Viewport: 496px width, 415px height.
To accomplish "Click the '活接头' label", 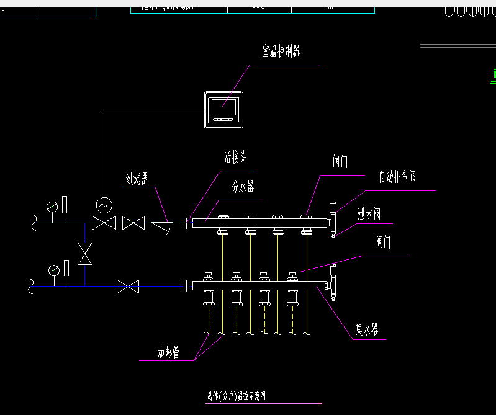I will 235,157.
